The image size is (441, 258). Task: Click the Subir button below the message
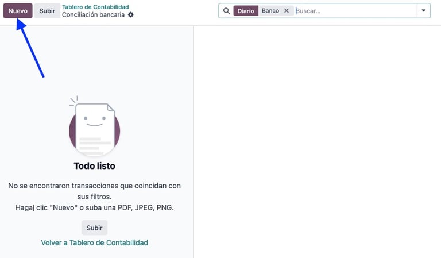(95, 228)
